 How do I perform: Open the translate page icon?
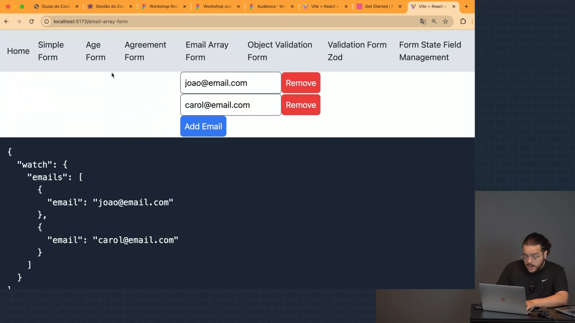(423, 22)
